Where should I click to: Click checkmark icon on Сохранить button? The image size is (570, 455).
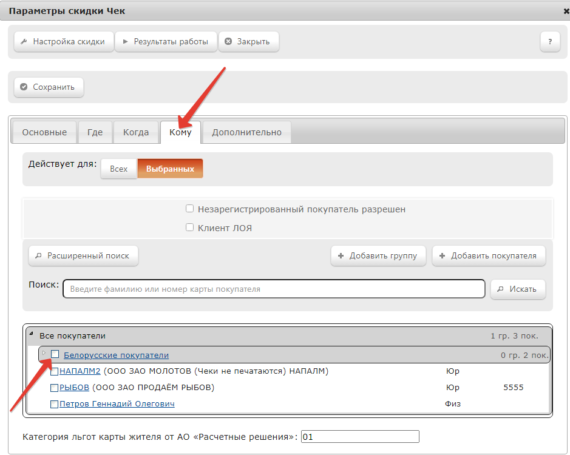24,87
